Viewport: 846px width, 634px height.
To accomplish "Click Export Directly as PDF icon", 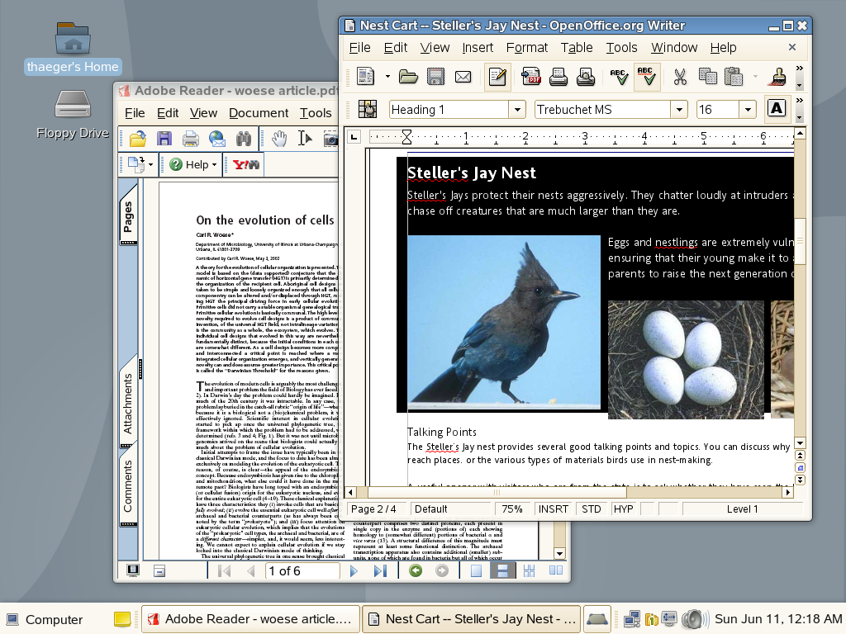I will click(531, 77).
